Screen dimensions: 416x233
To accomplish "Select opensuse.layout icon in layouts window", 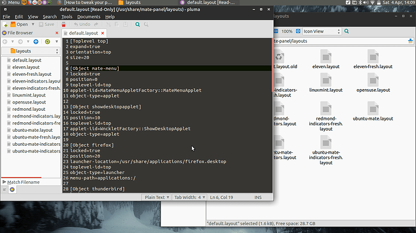I will pyautogui.click(x=373, y=82).
